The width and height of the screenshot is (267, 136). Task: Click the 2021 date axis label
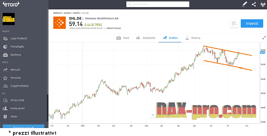coord(82,126)
